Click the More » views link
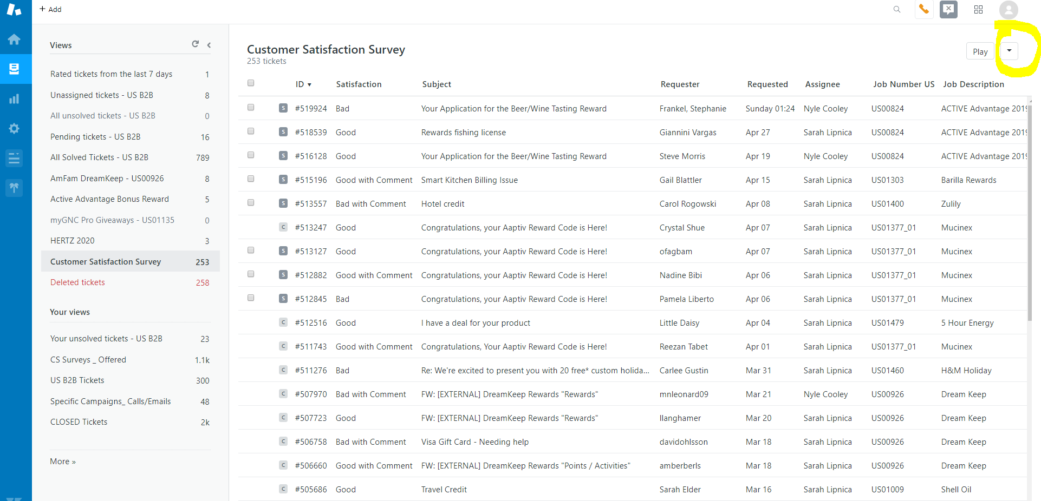This screenshot has height=501, width=1041. (x=63, y=462)
